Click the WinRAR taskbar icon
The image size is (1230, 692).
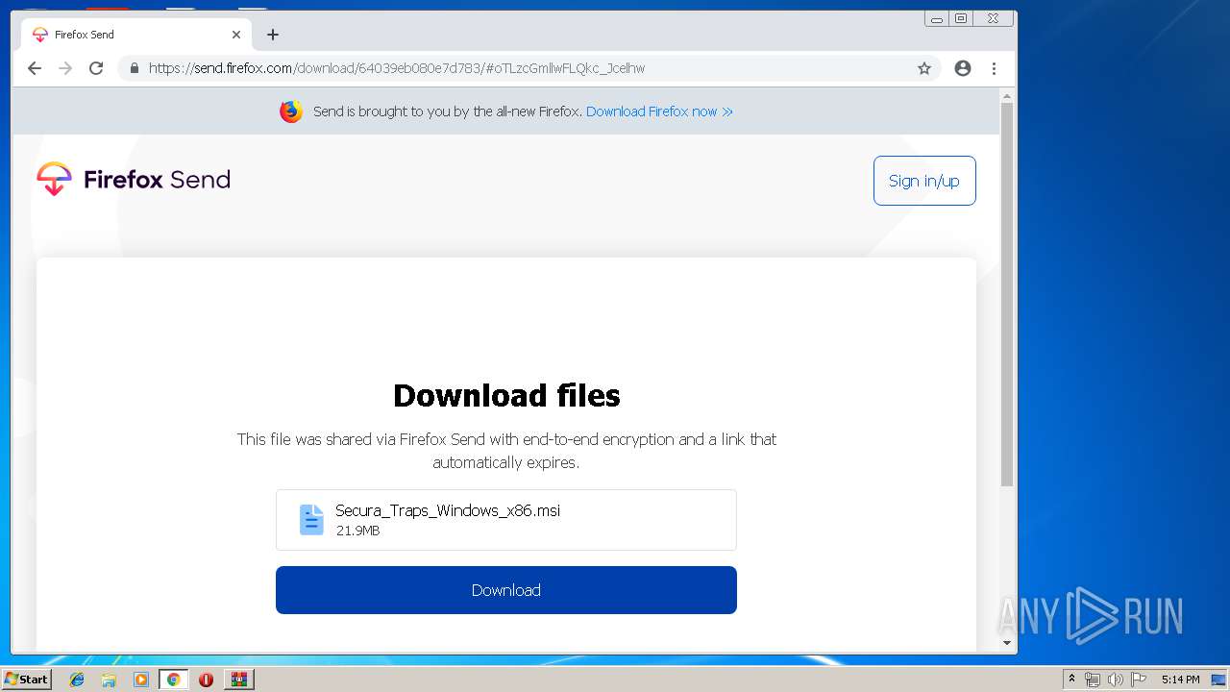pos(238,680)
